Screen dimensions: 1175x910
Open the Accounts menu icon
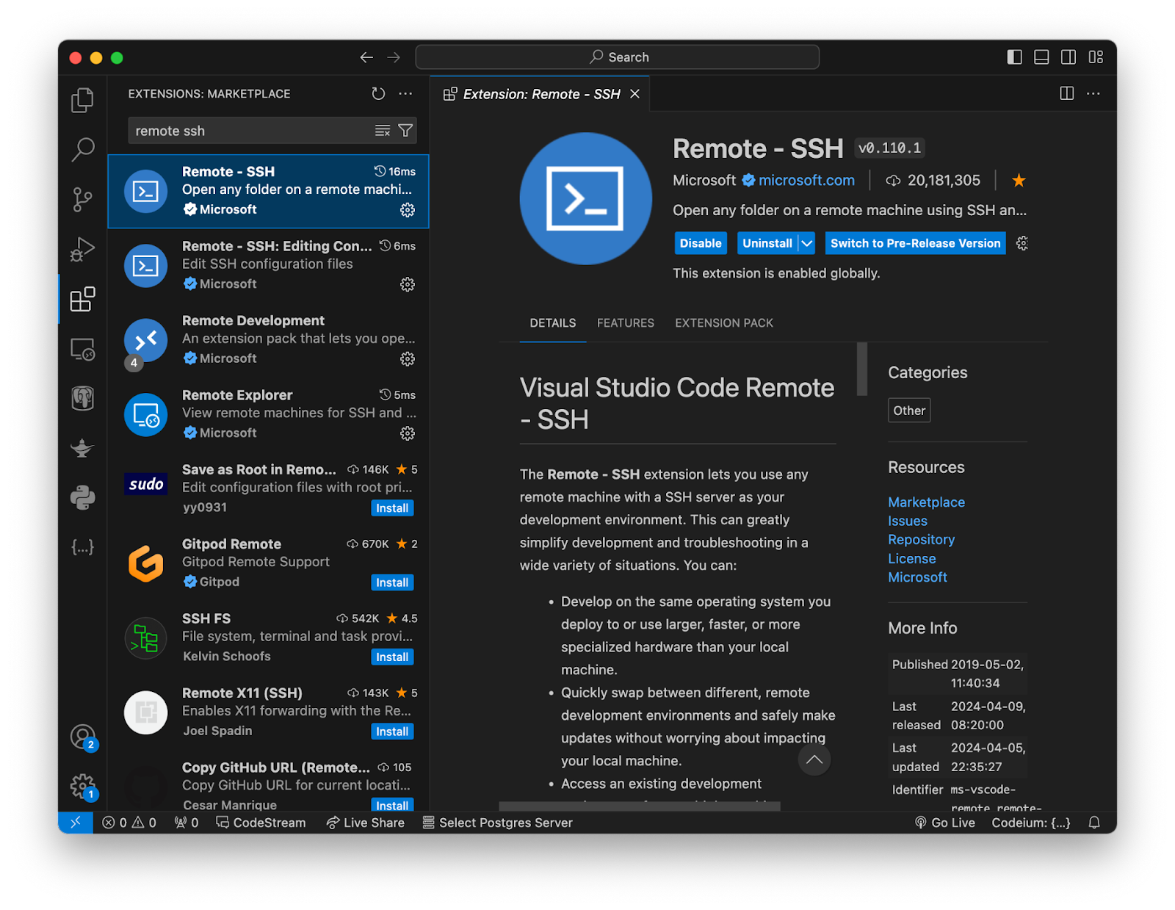pos(82,737)
